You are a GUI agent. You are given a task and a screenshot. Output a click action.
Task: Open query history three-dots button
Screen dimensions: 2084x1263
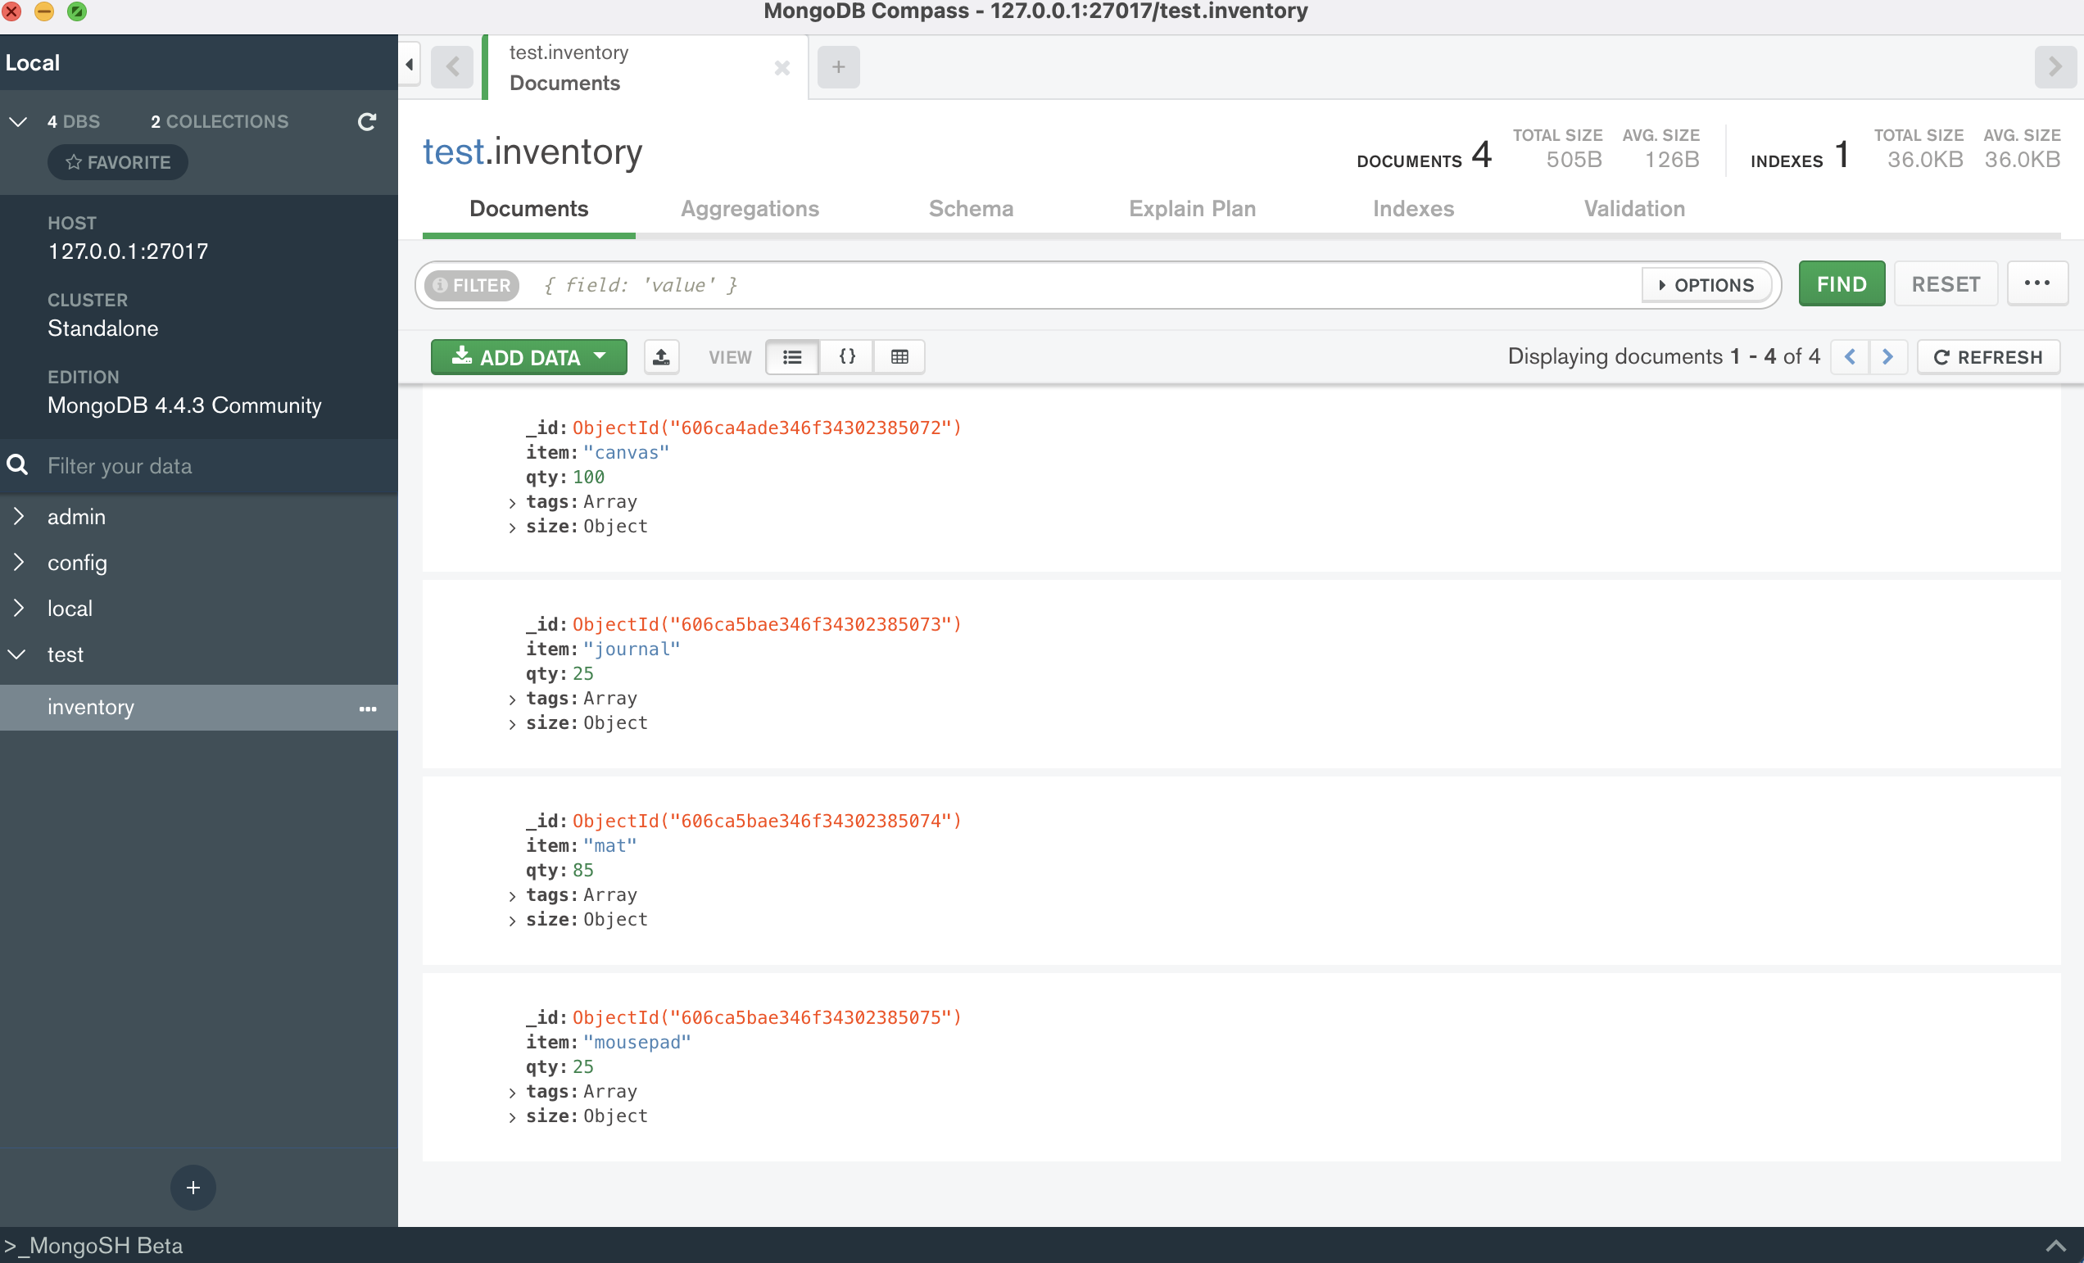point(2036,283)
